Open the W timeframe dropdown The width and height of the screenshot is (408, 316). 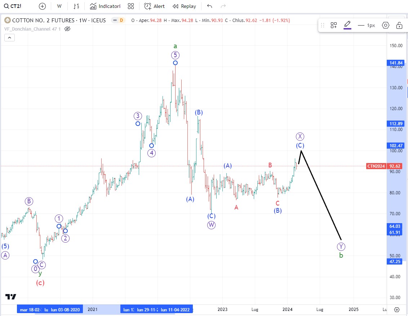(x=59, y=6)
